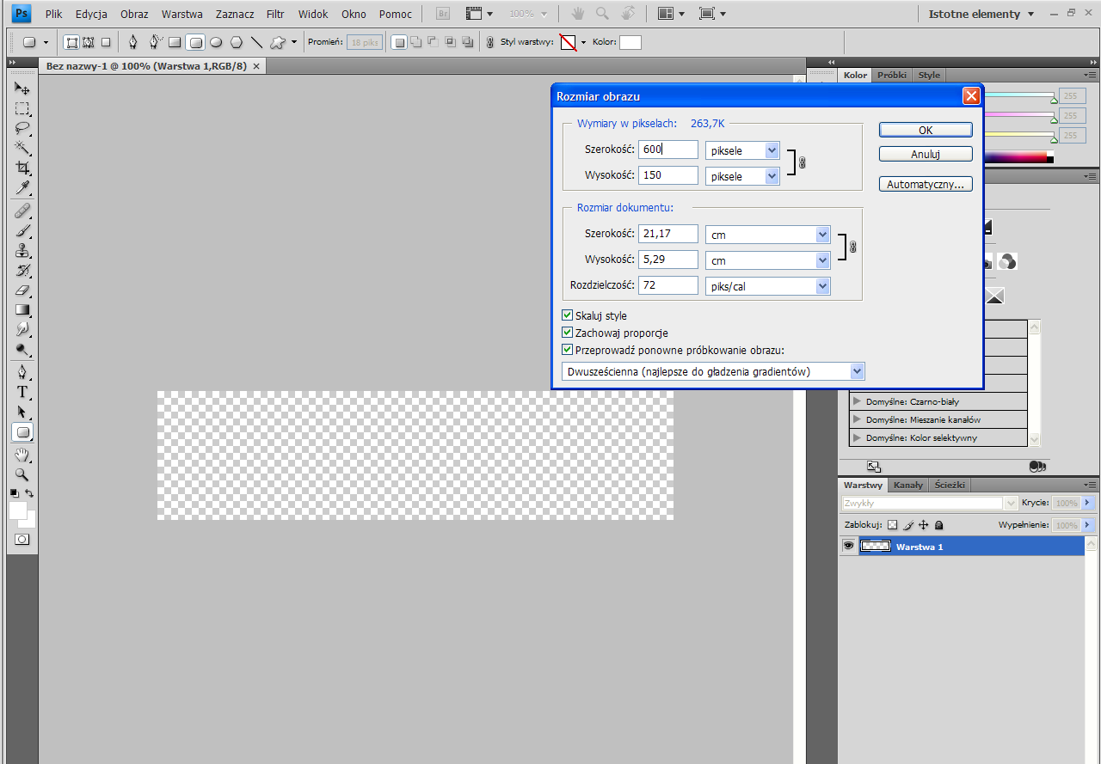Screen dimensions: 1101x764
Task: Enable Paths mode in options bar
Action: (x=88, y=41)
